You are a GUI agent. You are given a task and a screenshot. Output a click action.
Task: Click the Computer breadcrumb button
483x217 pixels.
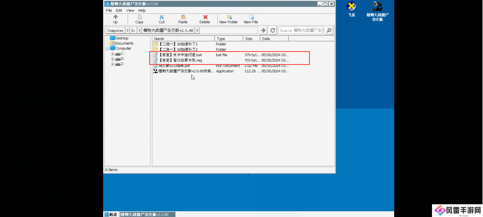click(115, 31)
